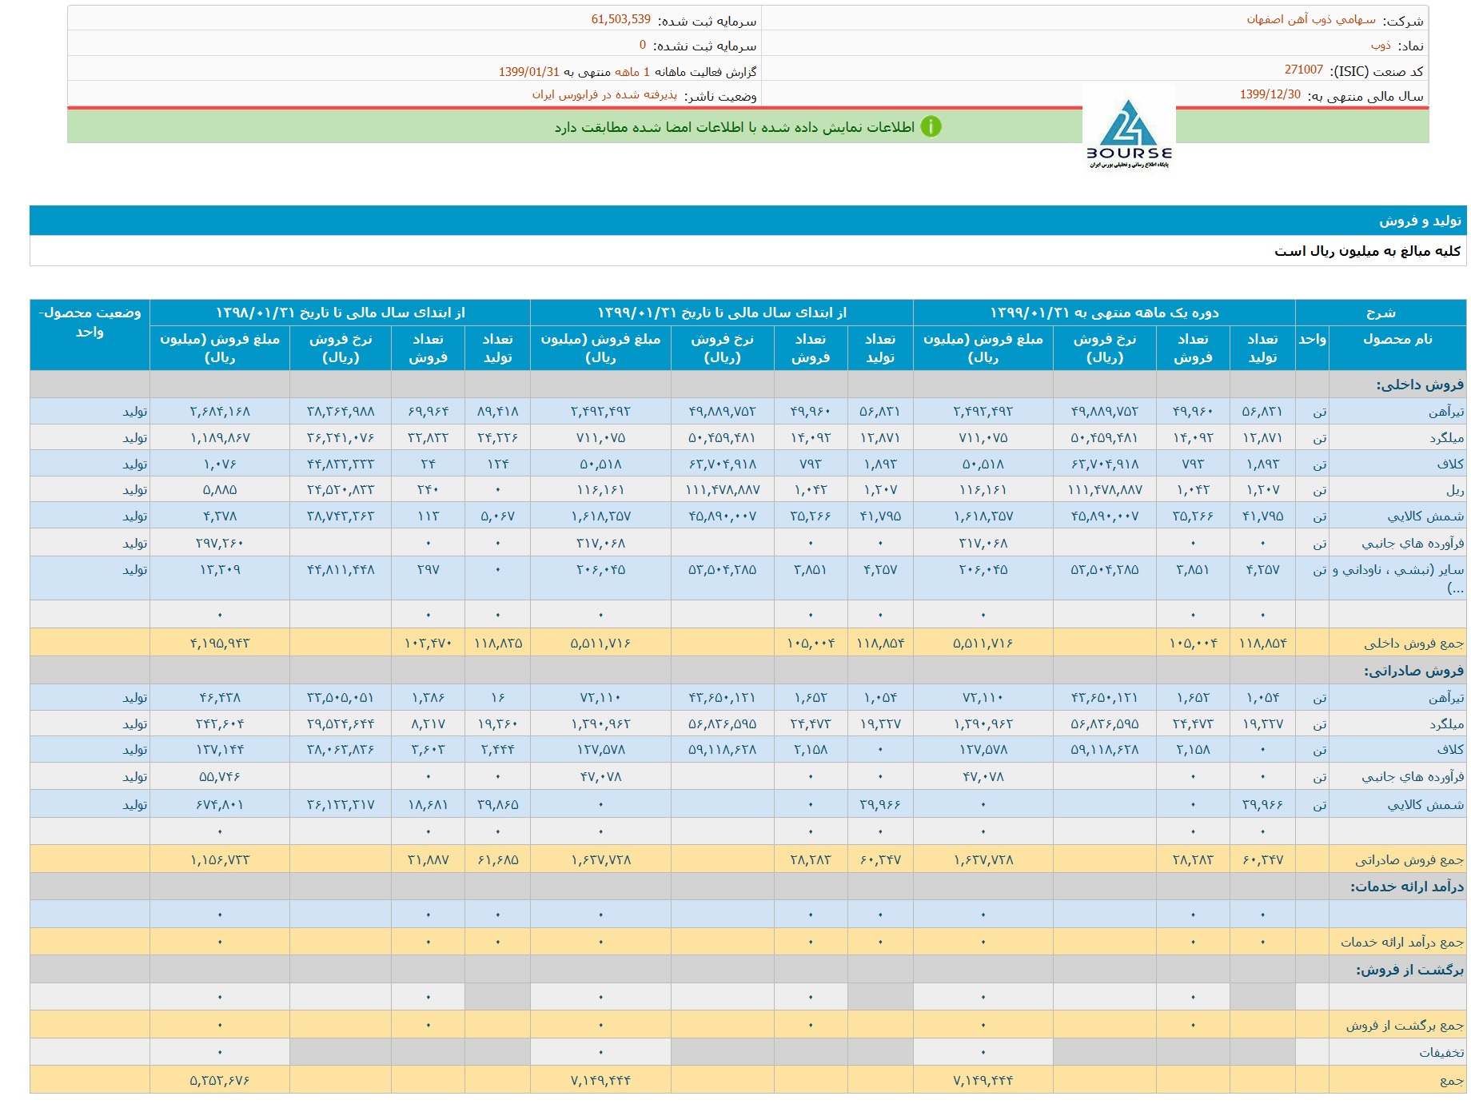Click the registered capital value 61,503,539

click(621, 20)
